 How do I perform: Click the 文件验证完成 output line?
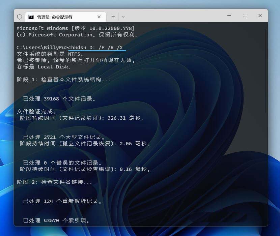pos(37,112)
